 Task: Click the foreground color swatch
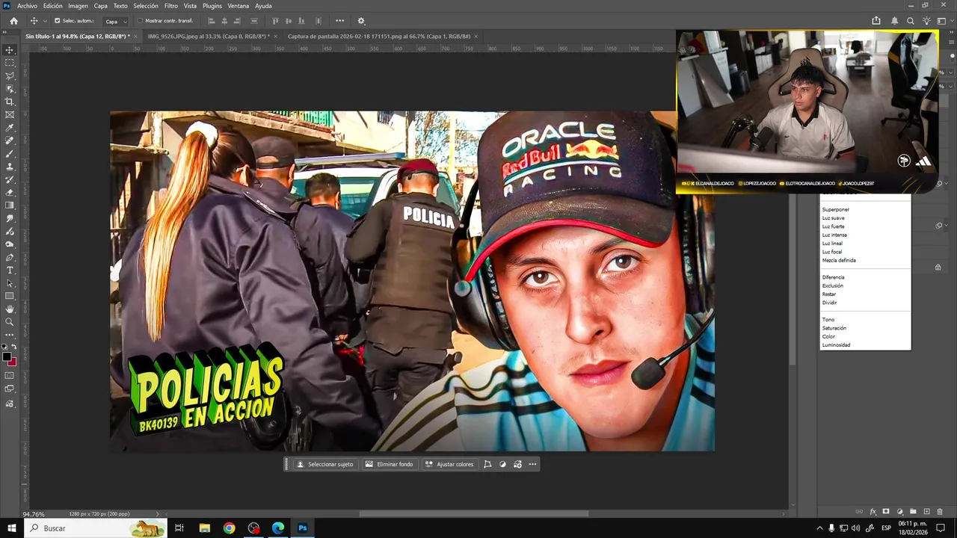pyautogui.click(x=7, y=356)
